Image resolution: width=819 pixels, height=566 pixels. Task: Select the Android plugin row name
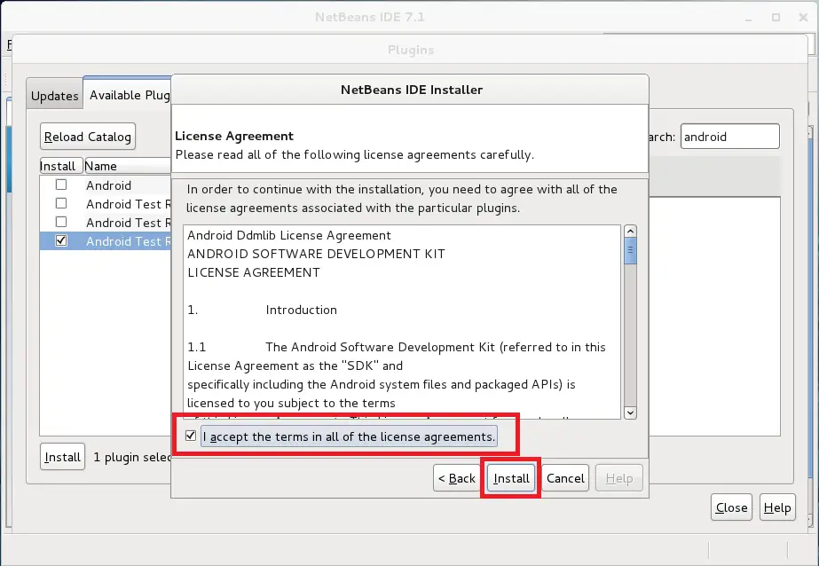pos(108,185)
